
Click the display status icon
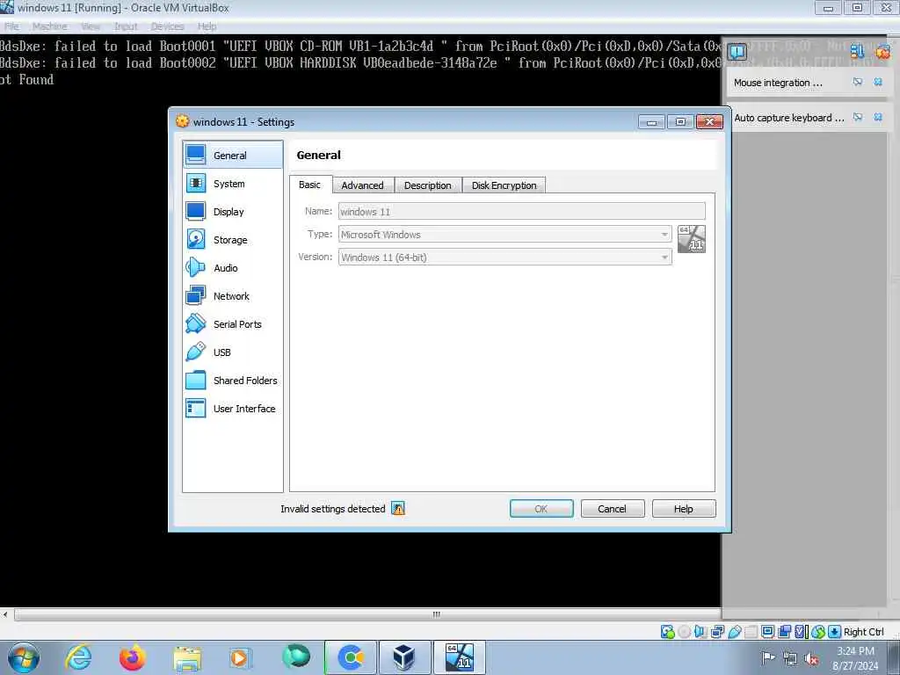[x=767, y=632]
